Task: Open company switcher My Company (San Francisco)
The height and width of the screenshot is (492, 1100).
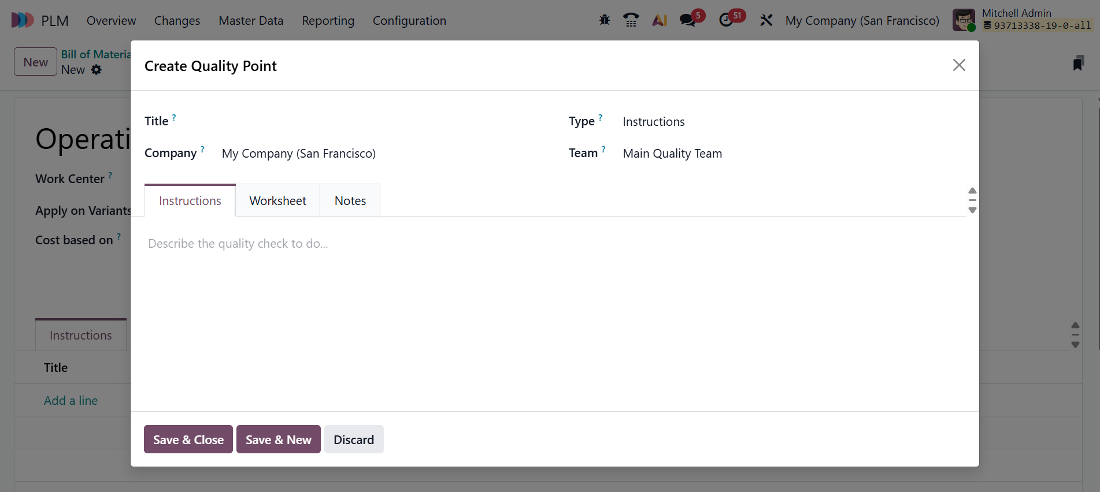Action: (x=862, y=20)
